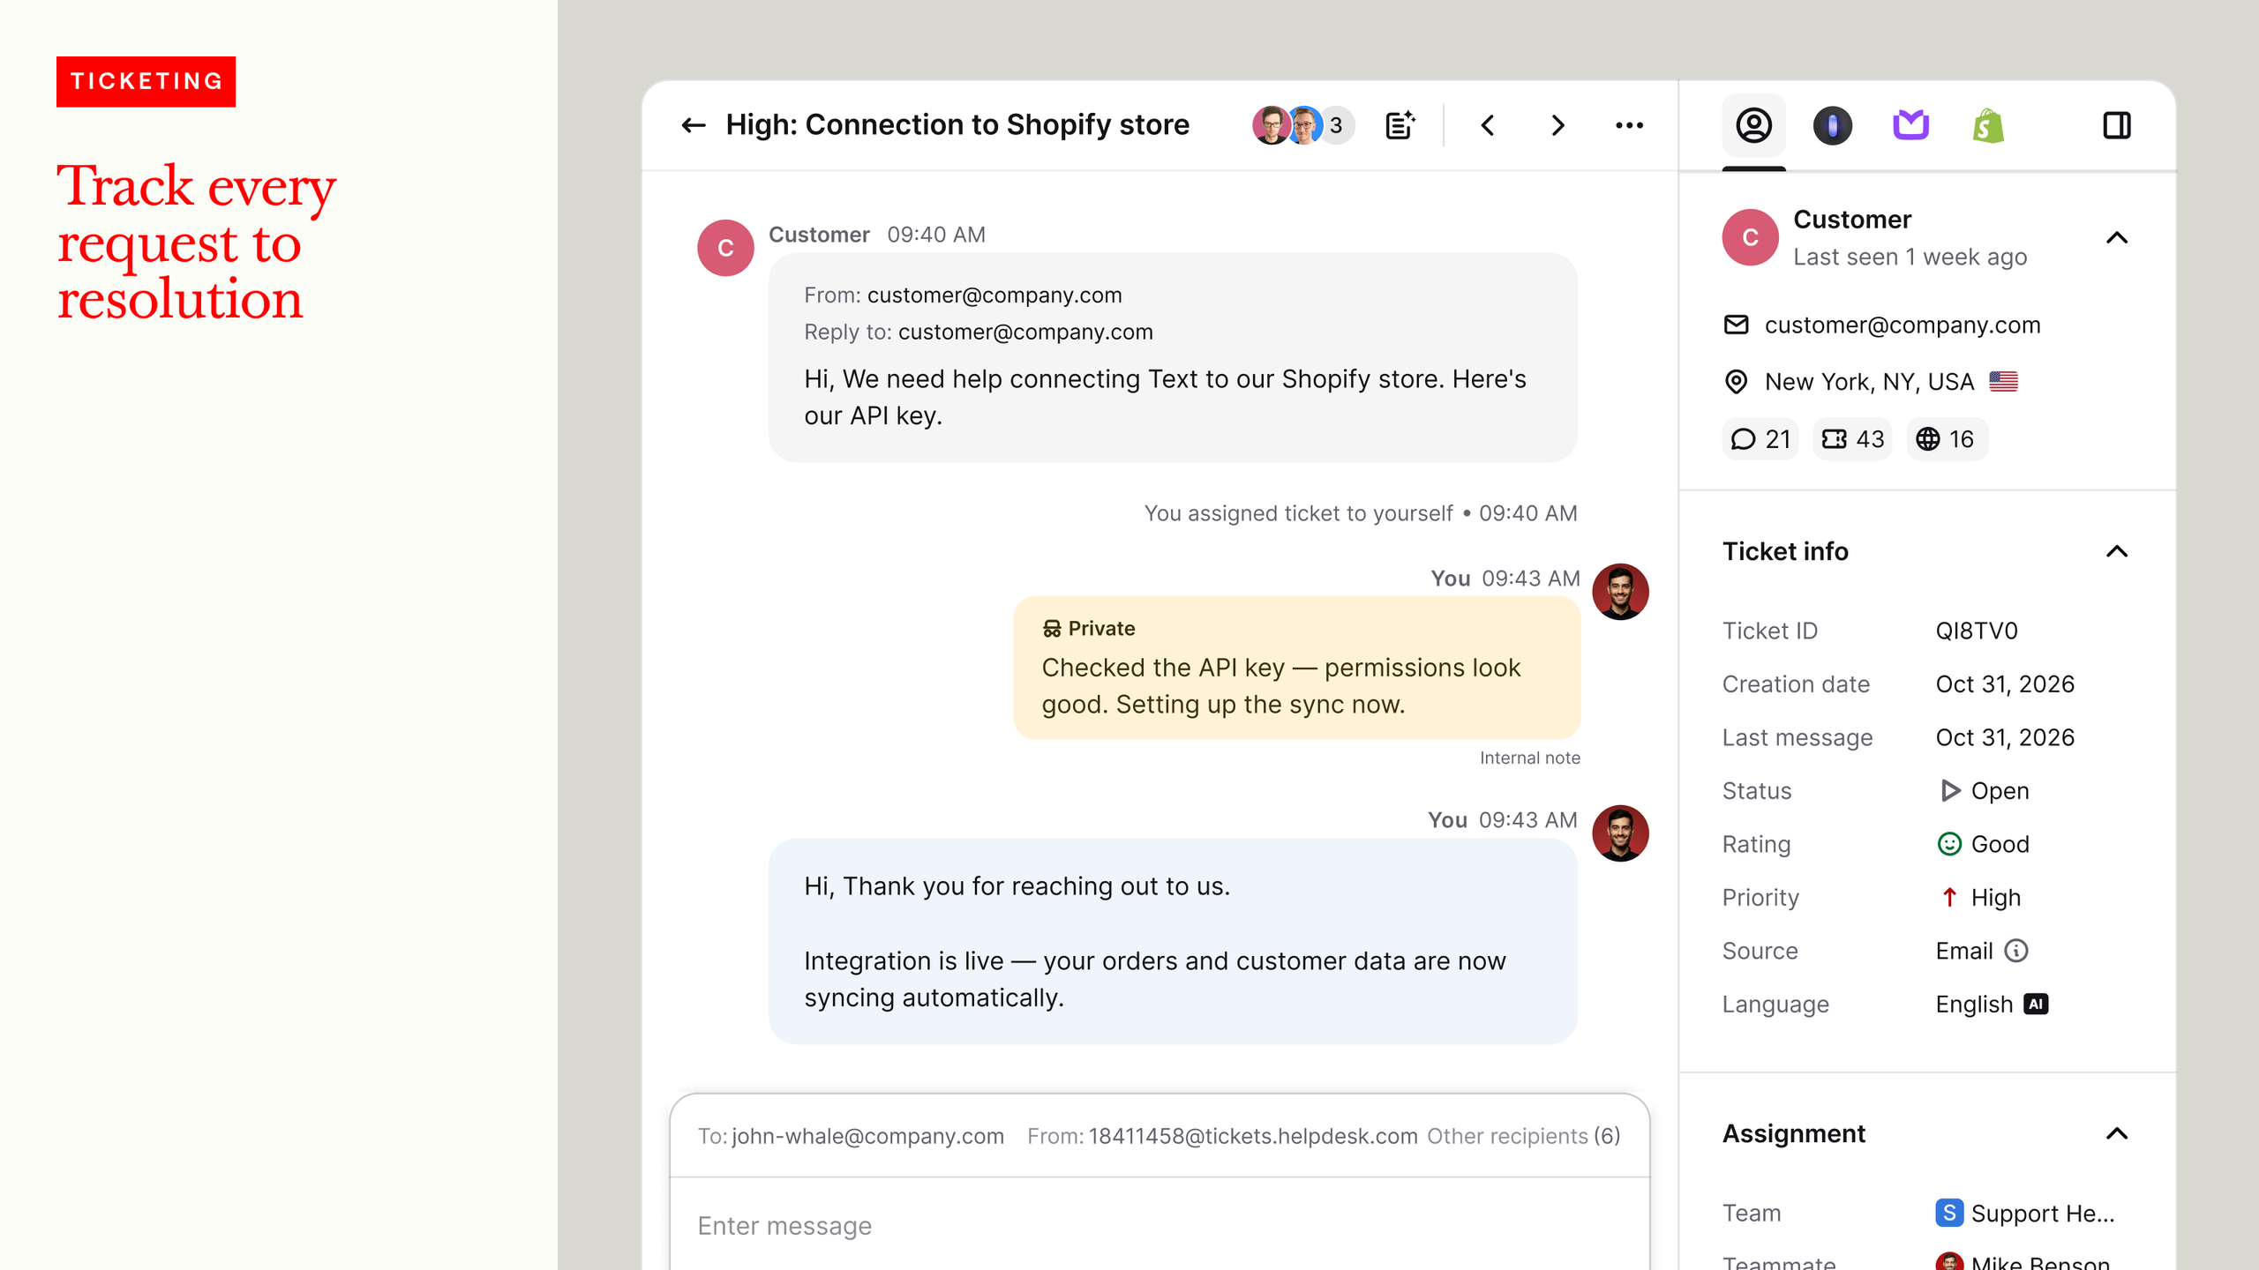Go to previous ticket with left chevron
2259x1270 pixels.
(1488, 125)
